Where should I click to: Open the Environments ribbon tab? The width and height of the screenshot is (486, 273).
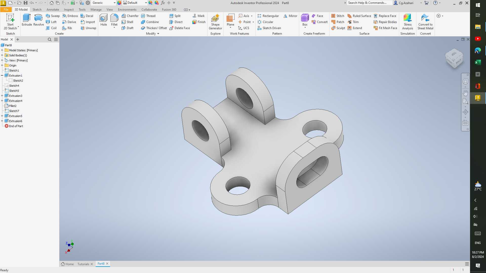(x=127, y=10)
